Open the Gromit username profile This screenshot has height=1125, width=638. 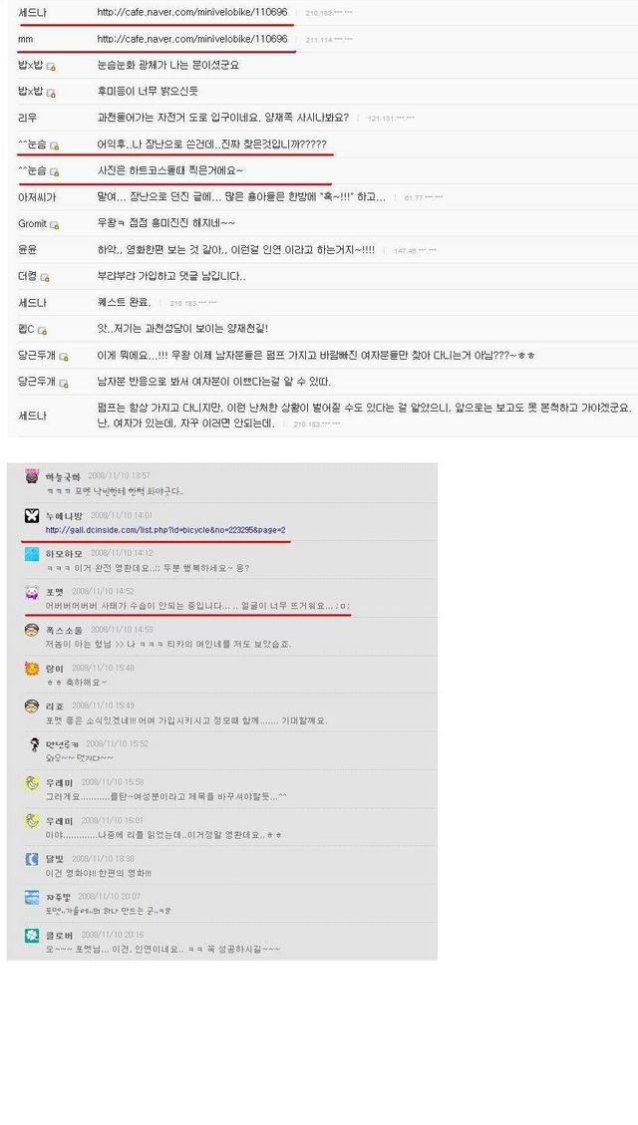click(32, 224)
